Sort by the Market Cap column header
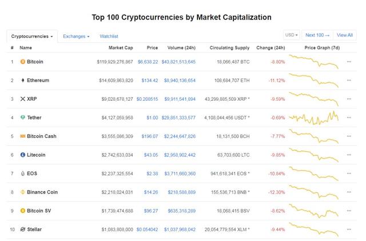 click(x=121, y=48)
